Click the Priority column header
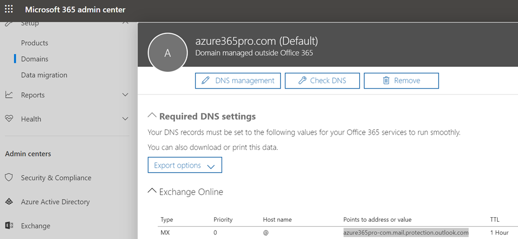 click(x=223, y=219)
